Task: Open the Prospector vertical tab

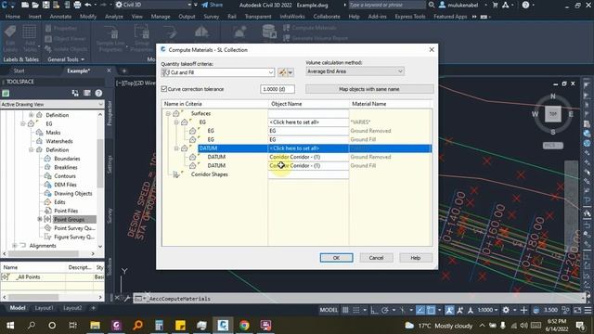Action: (x=110, y=113)
